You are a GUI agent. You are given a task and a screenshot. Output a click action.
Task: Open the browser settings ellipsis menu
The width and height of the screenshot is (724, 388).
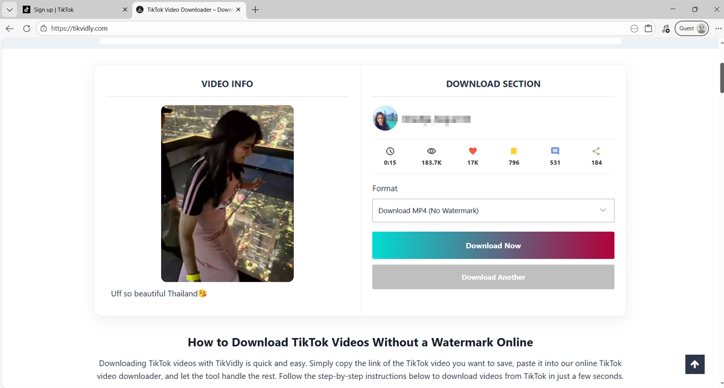[718, 28]
